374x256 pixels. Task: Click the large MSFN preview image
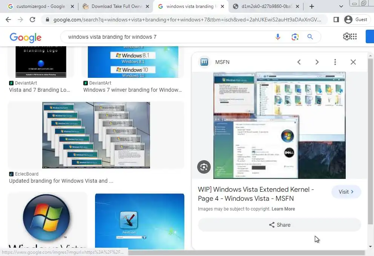[279, 126]
